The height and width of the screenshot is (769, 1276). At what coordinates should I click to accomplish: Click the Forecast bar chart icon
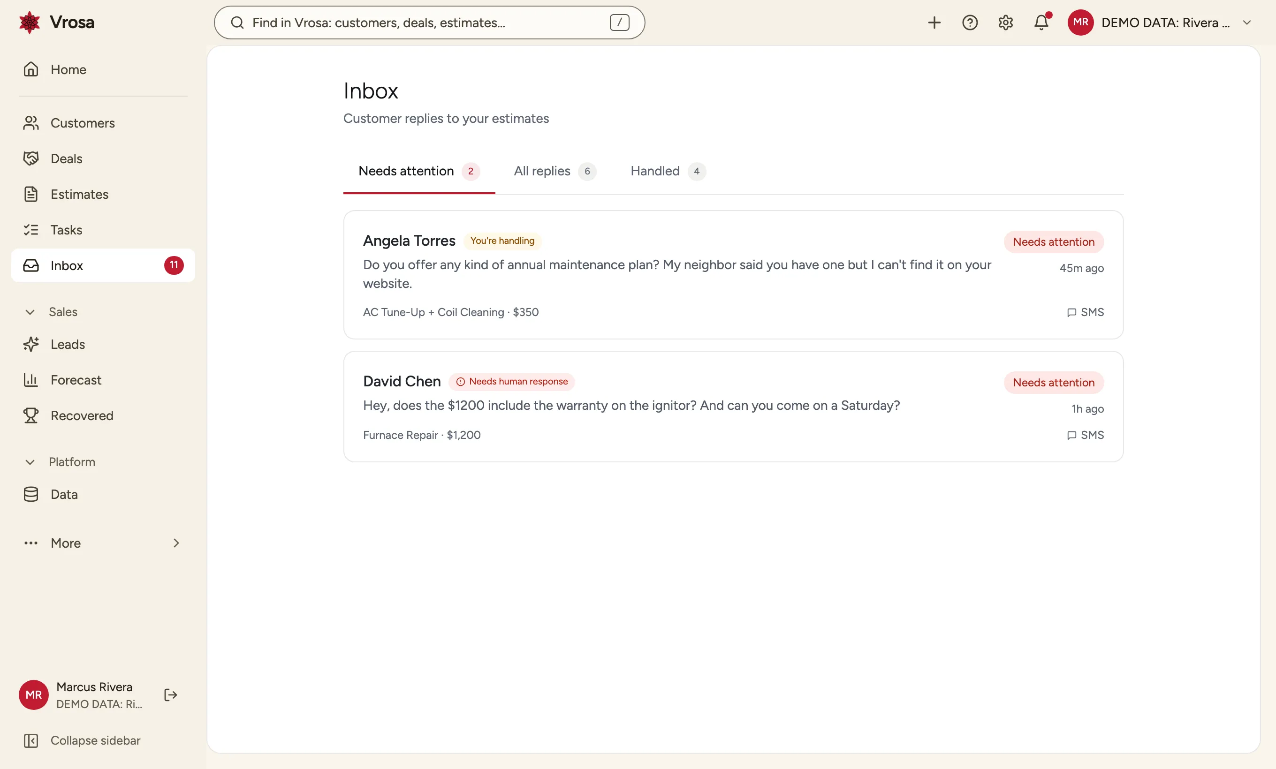click(31, 380)
